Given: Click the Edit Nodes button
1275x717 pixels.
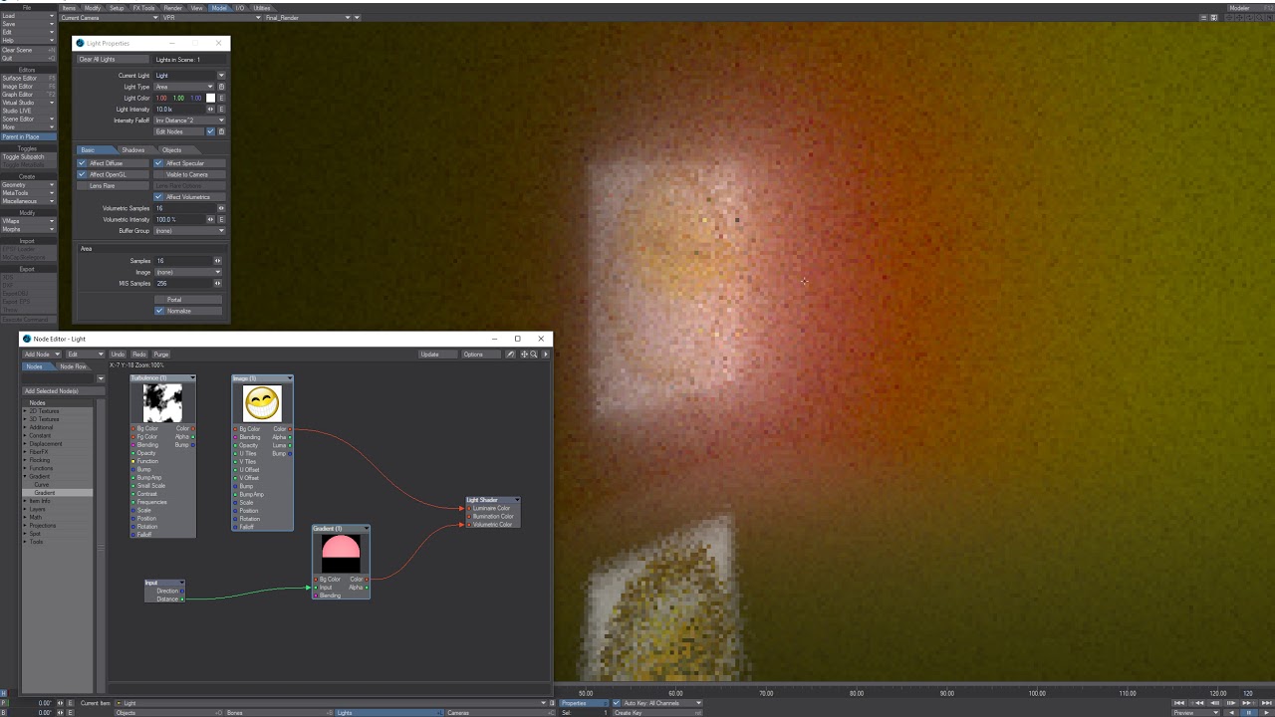Looking at the screenshot, I should click(177, 131).
